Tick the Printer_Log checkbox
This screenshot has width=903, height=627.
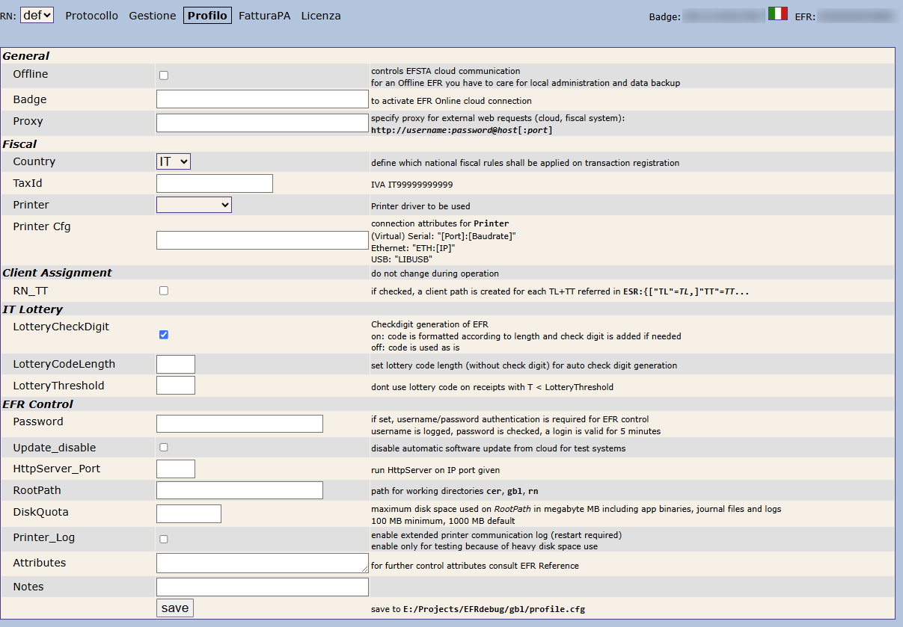164,539
